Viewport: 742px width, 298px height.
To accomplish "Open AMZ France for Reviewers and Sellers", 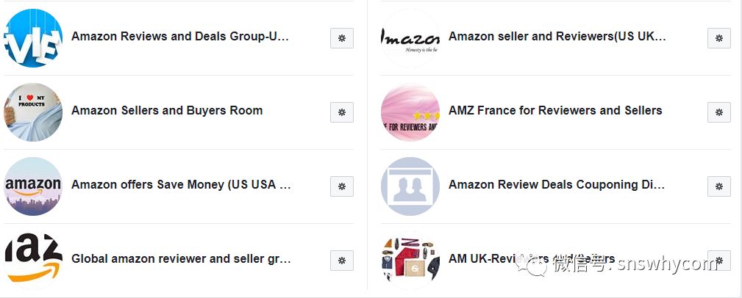I will pos(555,111).
